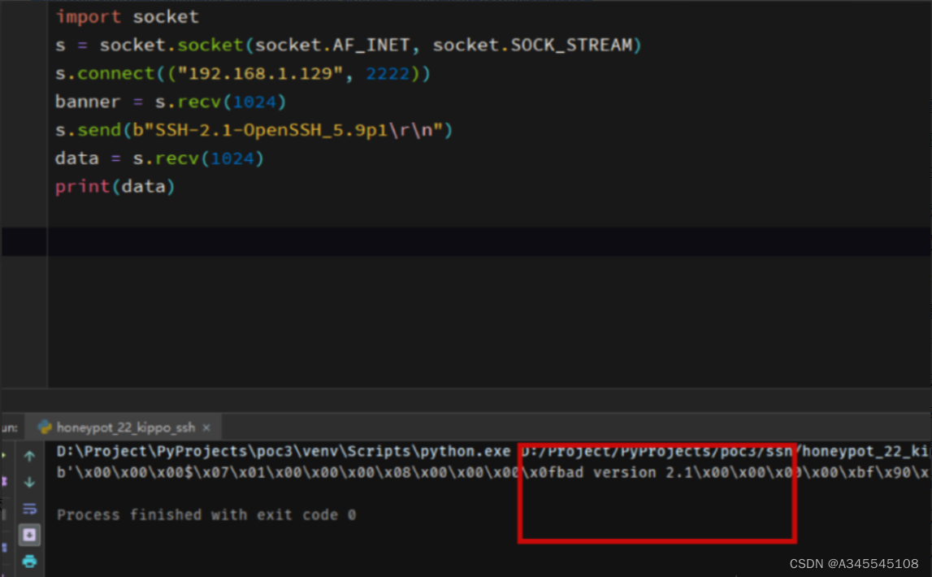Viewport: 932px width, 577px height.
Task: Click the down-arrow icon in Run panel
Action: 29,482
